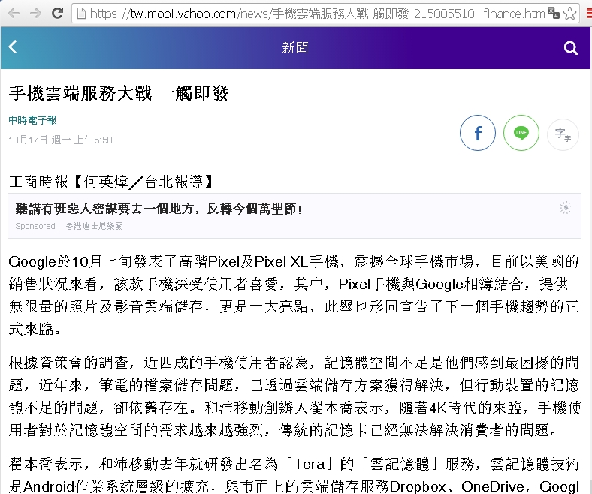This screenshot has height=494, width=592.
Task: Share the article on Facebook
Action: pyautogui.click(x=477, y=134)
